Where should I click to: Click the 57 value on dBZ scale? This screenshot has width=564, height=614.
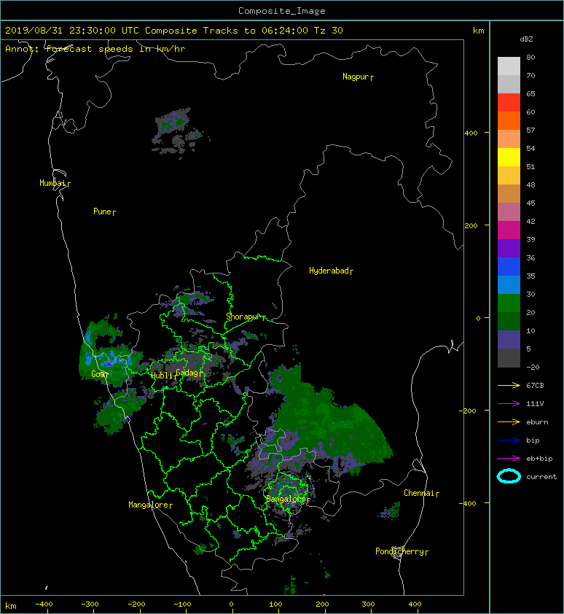[530, 130]
